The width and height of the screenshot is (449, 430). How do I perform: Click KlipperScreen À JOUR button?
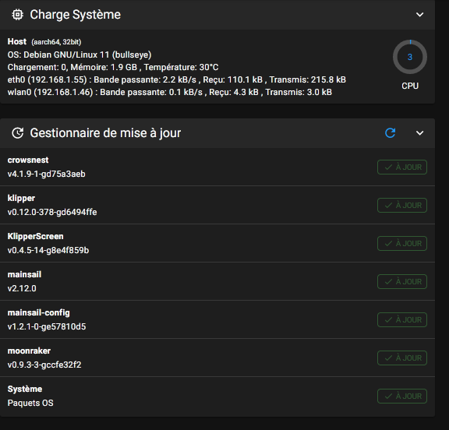click(402, 244)
